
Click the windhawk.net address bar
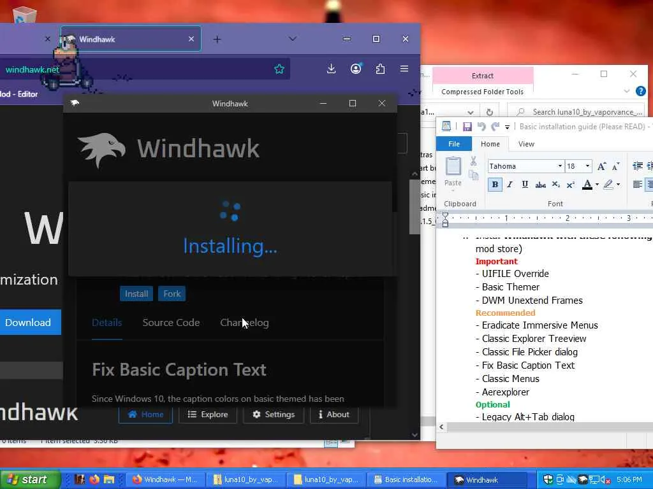(x=145, y=69)
